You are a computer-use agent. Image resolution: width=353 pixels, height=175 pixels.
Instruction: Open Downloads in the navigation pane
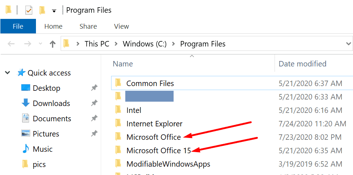[x=51, y=103]
